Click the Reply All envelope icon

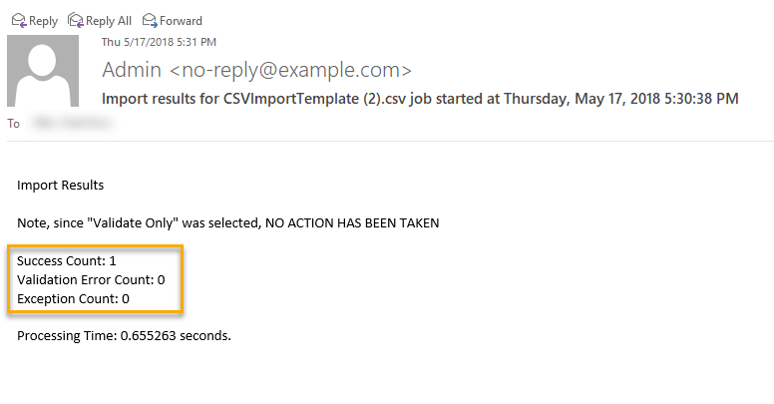coord(75,20)
